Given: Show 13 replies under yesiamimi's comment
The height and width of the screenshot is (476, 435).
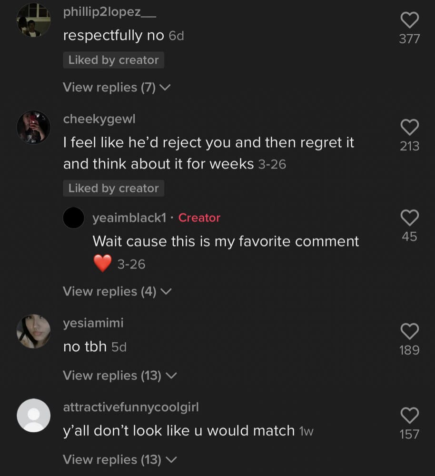Looking at the screenshot, I should click(x=120, y=376).
